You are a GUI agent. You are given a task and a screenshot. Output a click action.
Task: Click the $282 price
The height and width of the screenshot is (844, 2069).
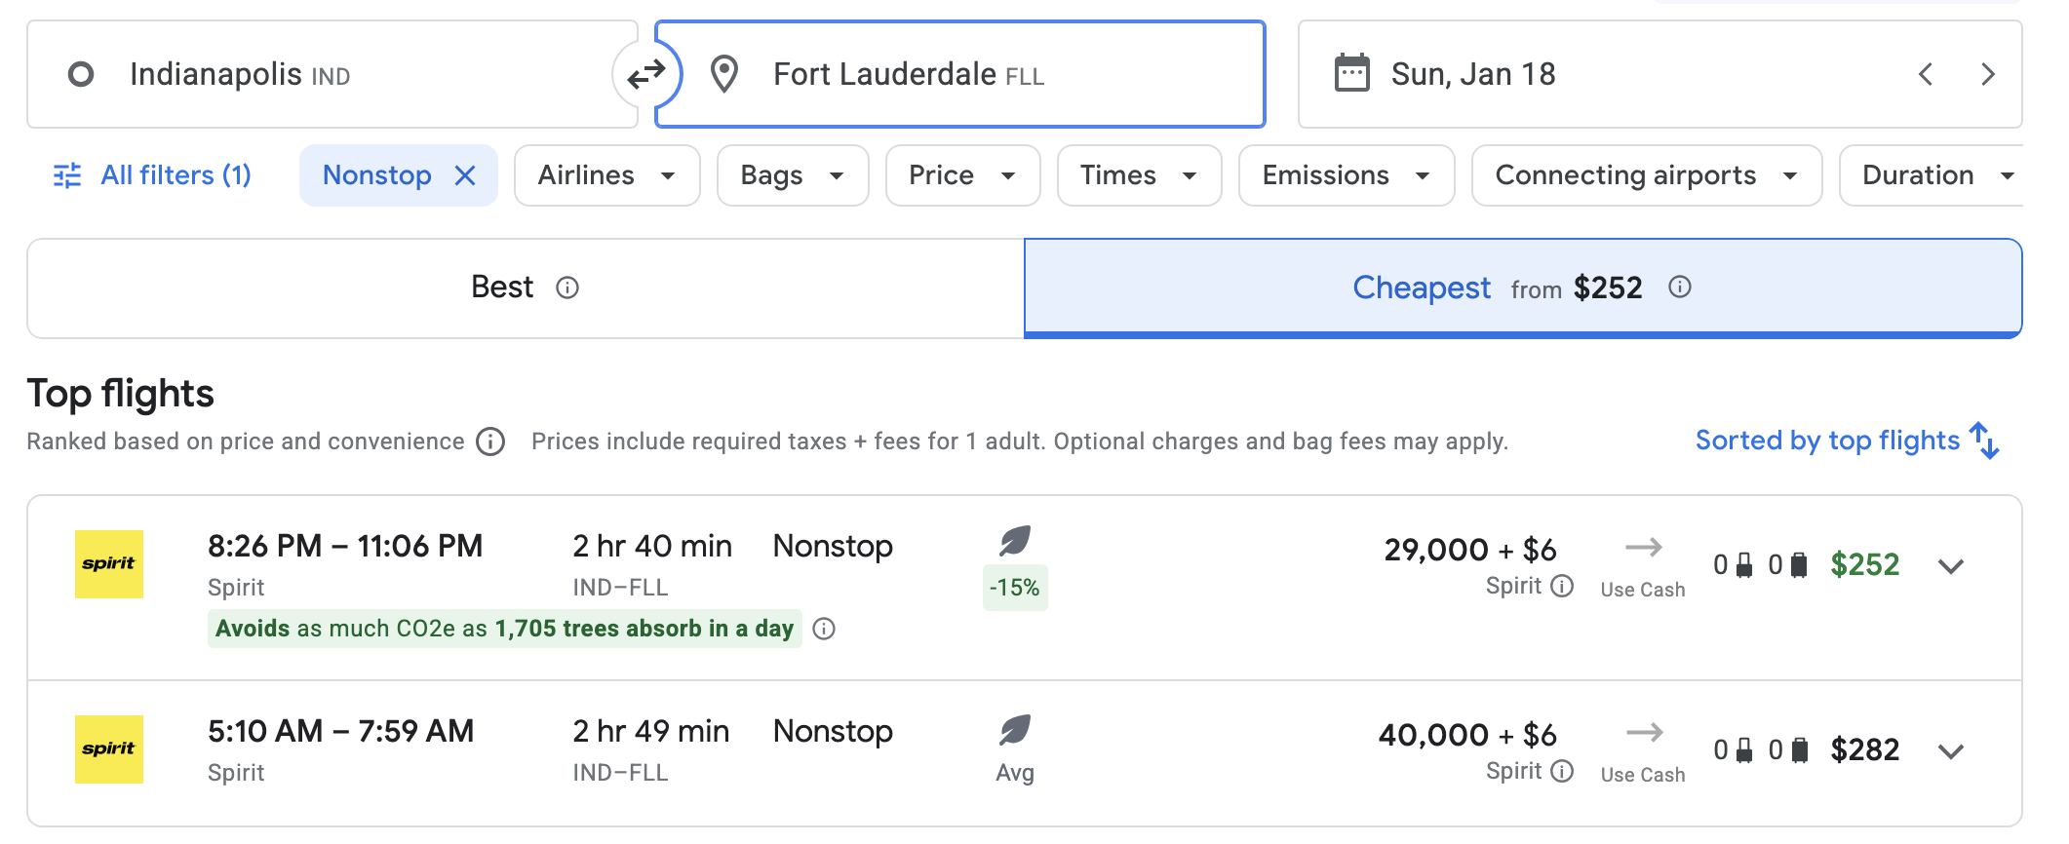[x=1864, y=749]
